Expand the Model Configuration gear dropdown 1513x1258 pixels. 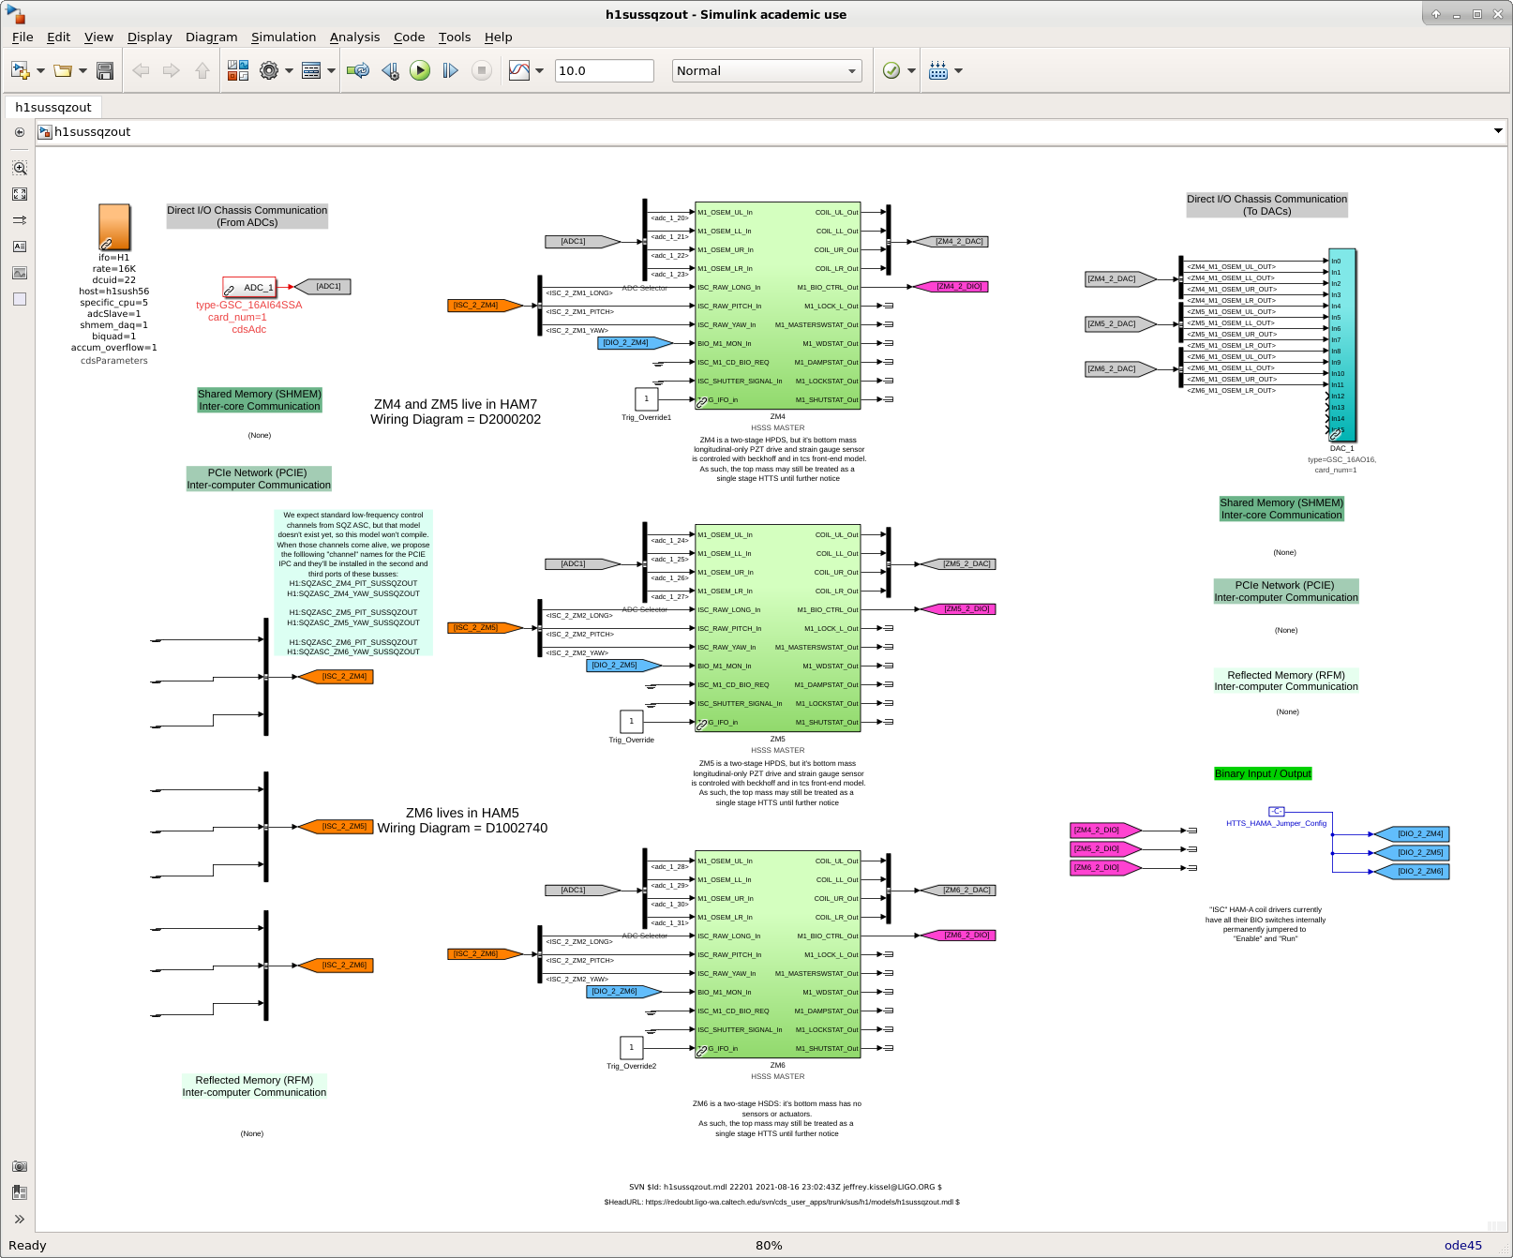(x=289, y=70)
